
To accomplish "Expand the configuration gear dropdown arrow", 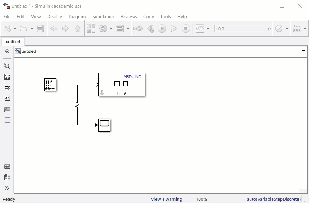I will (x=111, y=29).
